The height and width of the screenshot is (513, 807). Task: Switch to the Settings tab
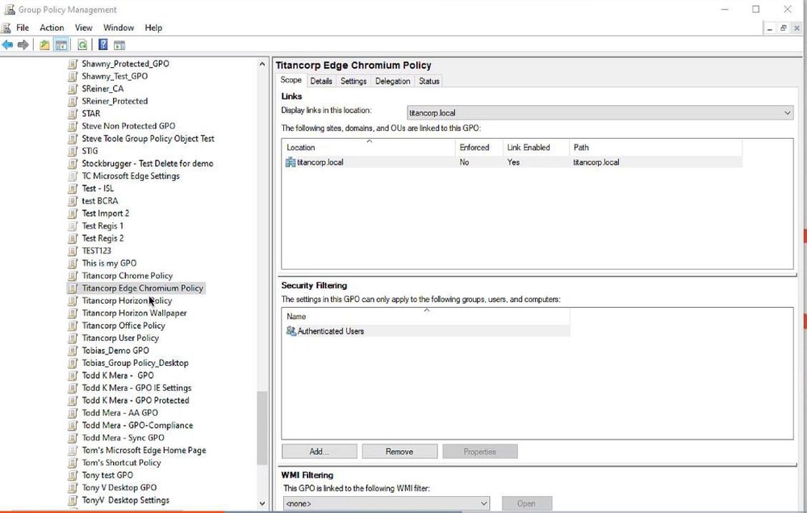pyautogui.click(x=353, y=82)
